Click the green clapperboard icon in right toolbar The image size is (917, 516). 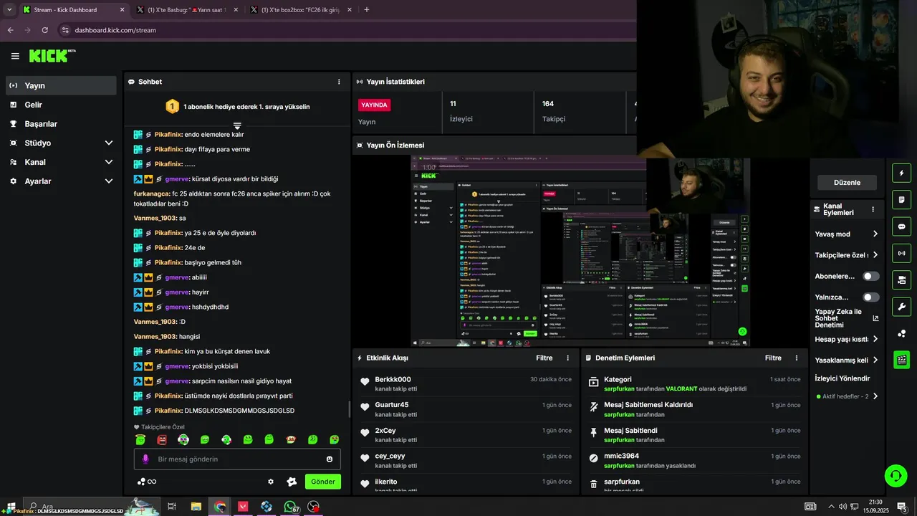[x=901, y=360]
